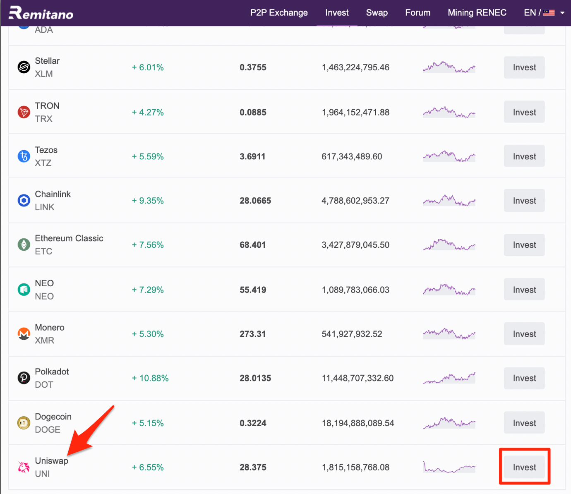Click Invest button for Polkadot
571x494 pixels.
(x=524, y=378)
